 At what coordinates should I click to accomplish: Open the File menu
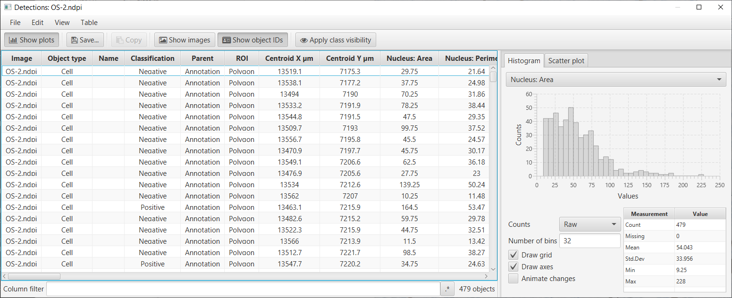(x=15, y=22)
